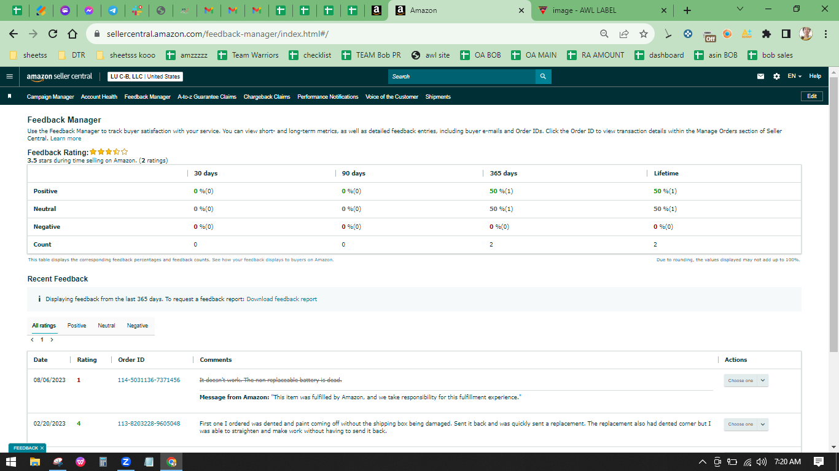Open the actions dropdown for order 113-8203228-9605048
The image size is (839, 471).
click(746, 424)
